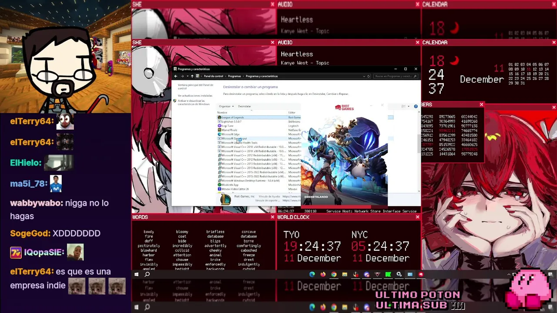Sort programs by the Editor column header
This screenshot has width=557, height=313.
pyautogui.click(x=292, y=113)
